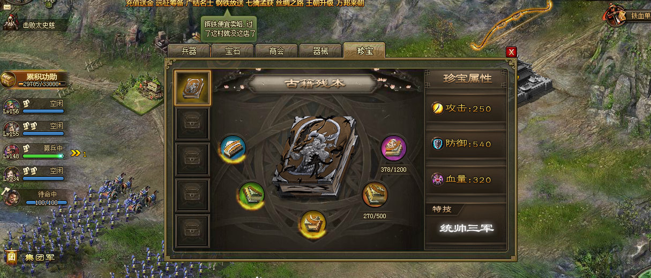Screen dimensions: 651x278
Task: Open the 集团军 button
Action: (34, 258)
